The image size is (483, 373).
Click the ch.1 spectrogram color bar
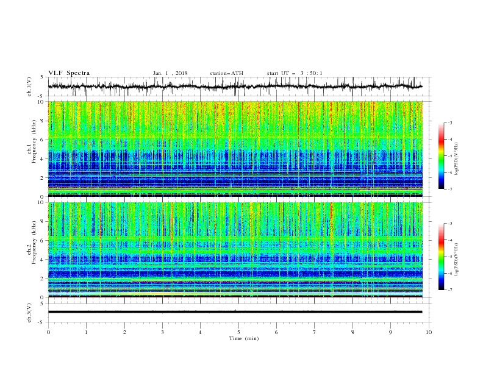(441, 156)
